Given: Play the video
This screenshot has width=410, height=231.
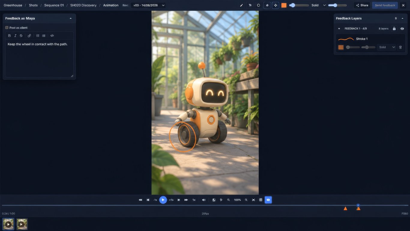Looking at the screenshot, I should click(163, 200).
